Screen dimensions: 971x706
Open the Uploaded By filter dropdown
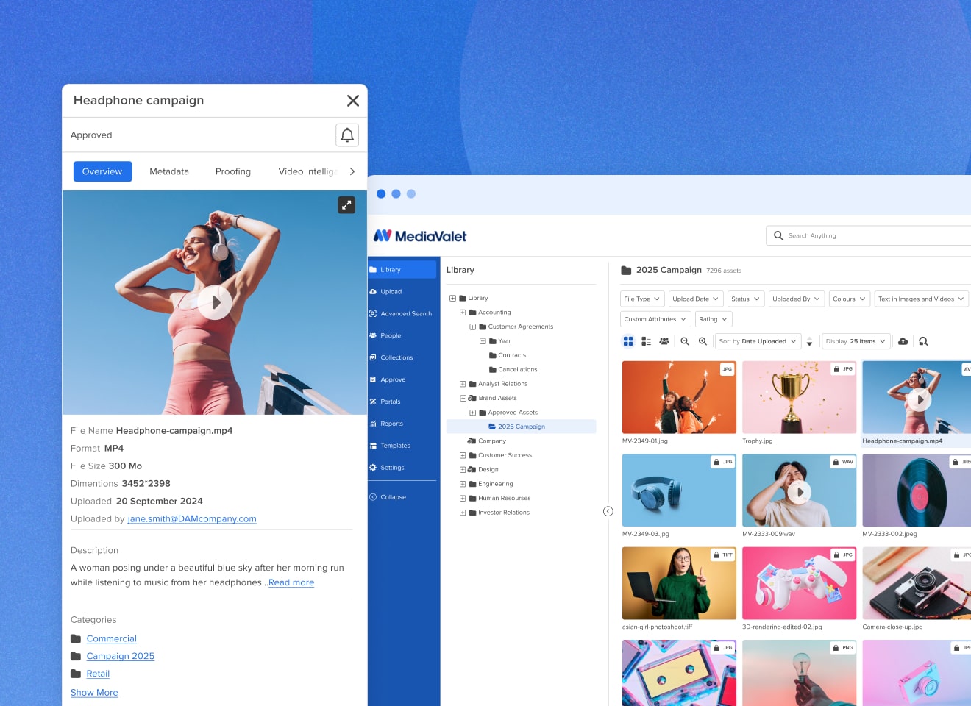[x=797, y=299]
